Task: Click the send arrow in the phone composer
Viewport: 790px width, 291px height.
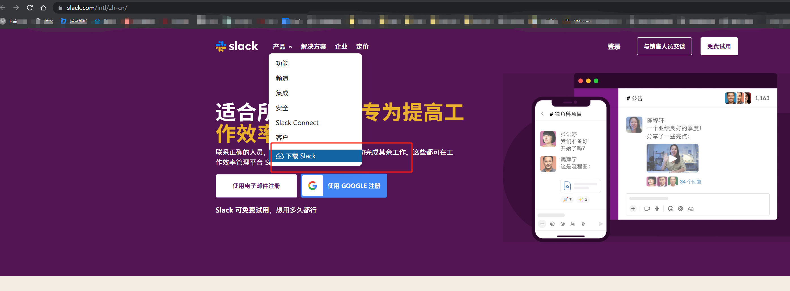Action: (600, 224)
